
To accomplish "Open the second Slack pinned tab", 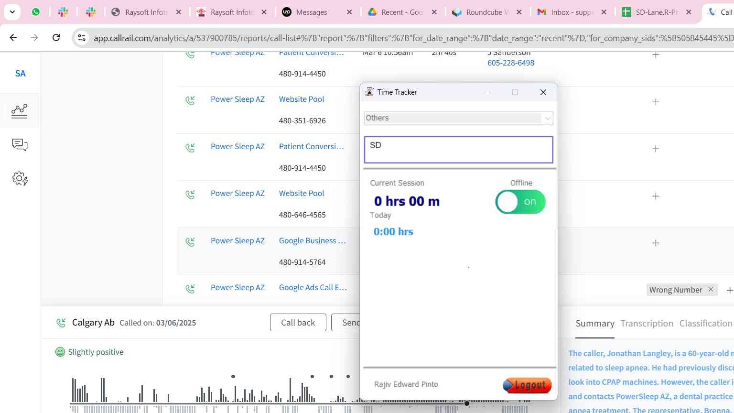I will (91, 12).
